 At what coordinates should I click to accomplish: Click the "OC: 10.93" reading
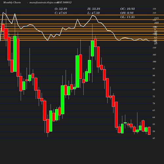tap(128, 9)
